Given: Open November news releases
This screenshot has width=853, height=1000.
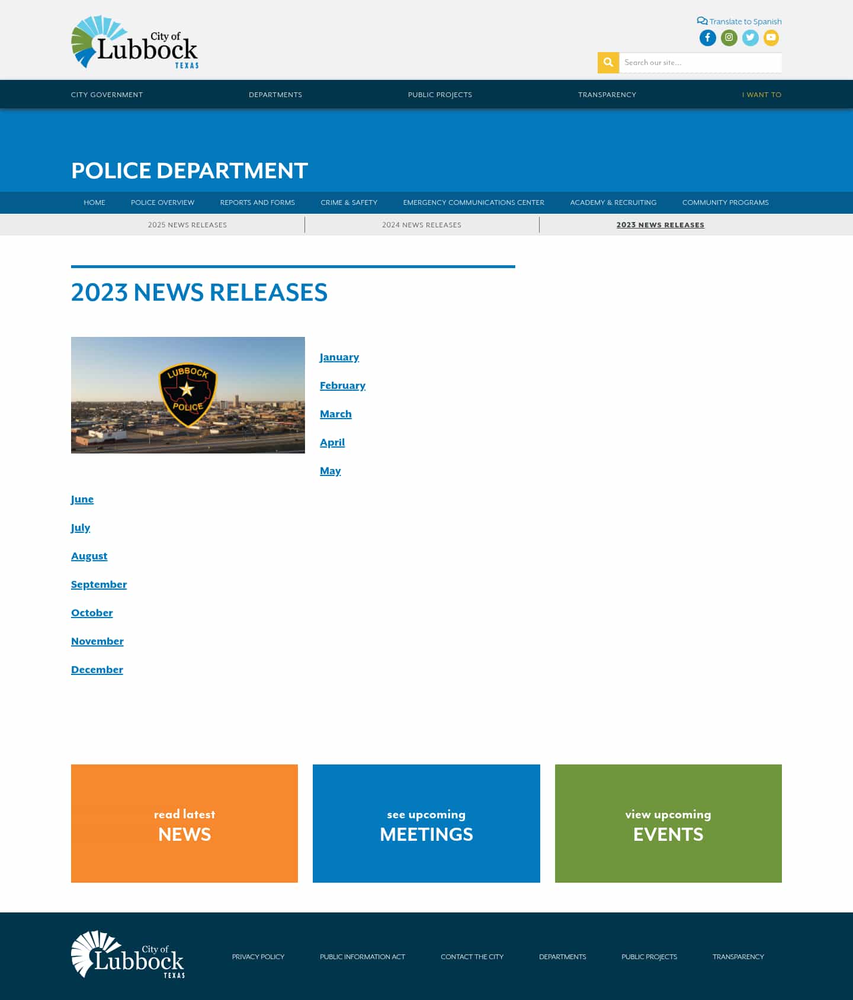Looking at the screenshot, I should pos(97,641).
